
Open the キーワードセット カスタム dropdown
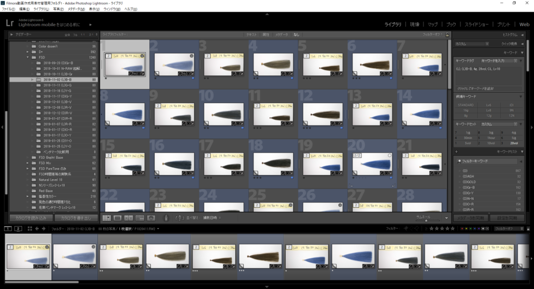click(501, 124)
